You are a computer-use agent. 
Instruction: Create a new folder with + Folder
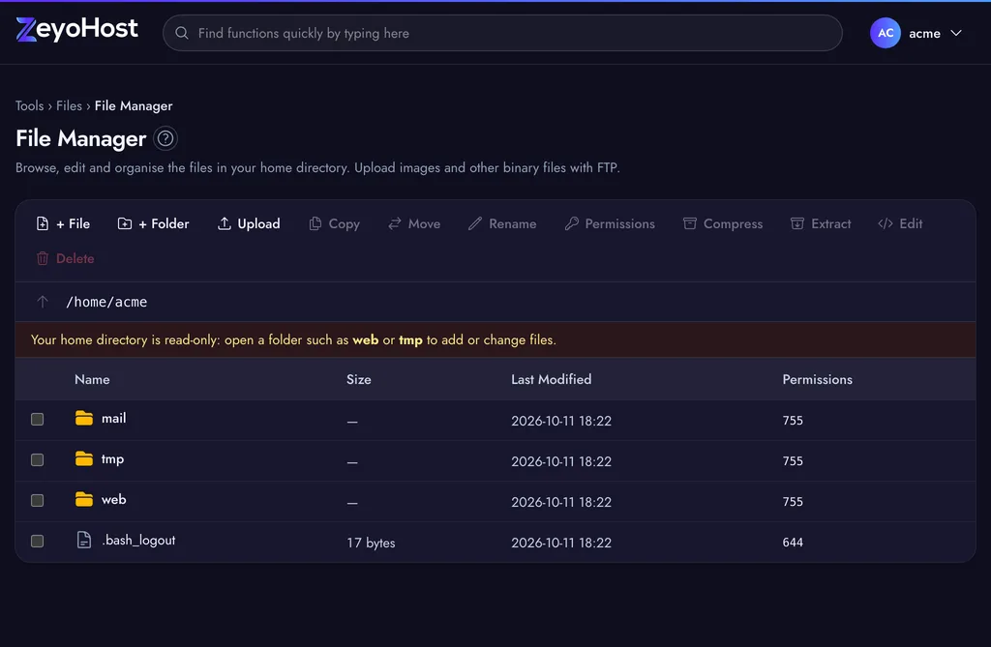(x=154, y=223)
